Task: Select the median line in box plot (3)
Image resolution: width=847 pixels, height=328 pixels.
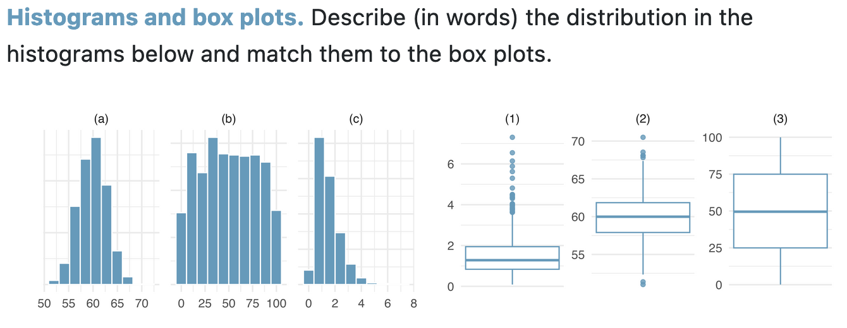Action: (781, 211)
